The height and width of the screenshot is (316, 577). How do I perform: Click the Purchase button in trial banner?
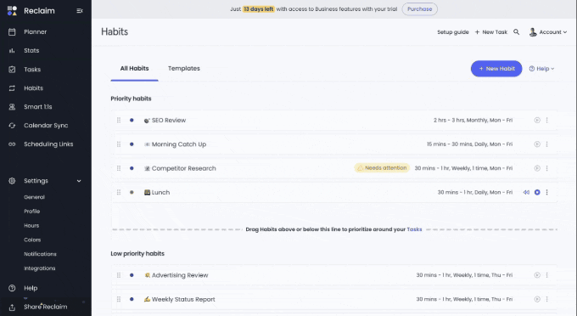(x=419, y=9)
